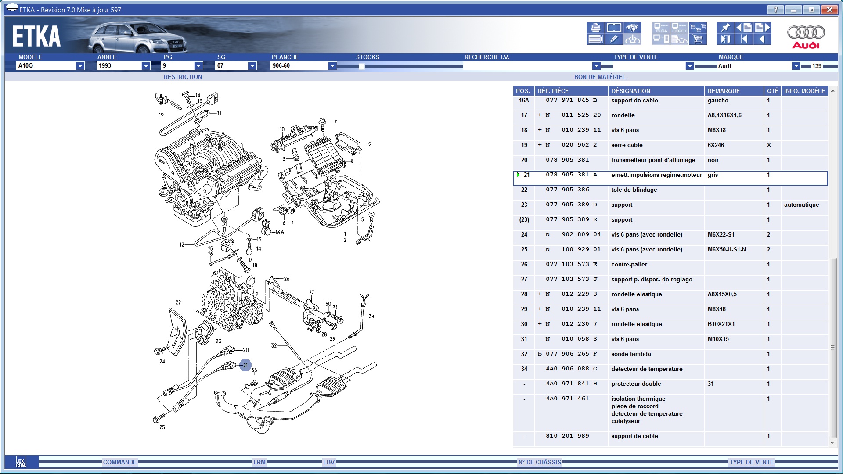This screenshot has width=843, height=474.
Task: Go to next illustration page icon
Action: [762, 28]
